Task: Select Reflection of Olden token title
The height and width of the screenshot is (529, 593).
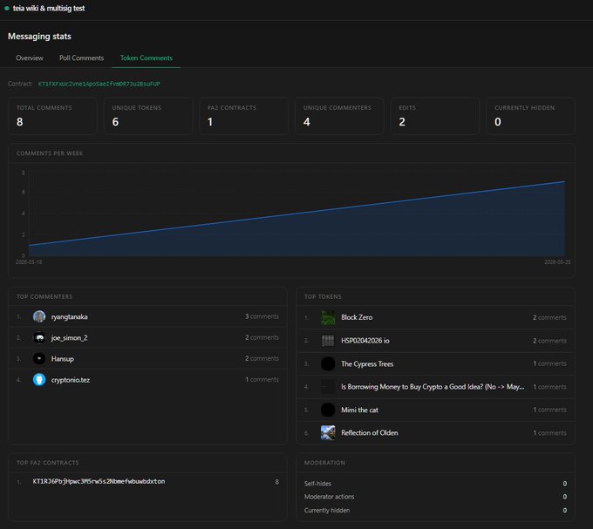Action: click(370, 432)
